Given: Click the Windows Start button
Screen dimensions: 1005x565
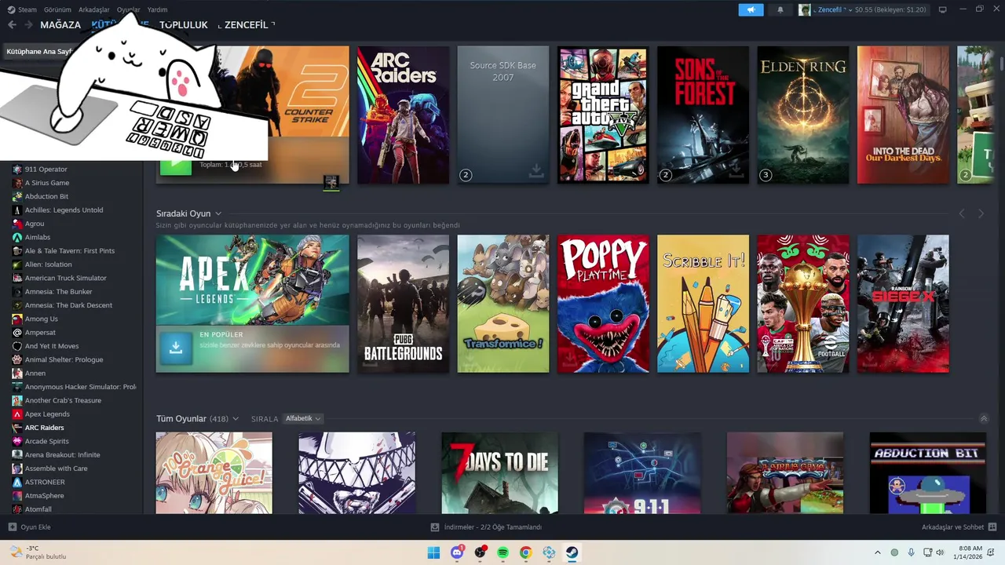Looking at the screenshot, I should (x=433, y=552).
